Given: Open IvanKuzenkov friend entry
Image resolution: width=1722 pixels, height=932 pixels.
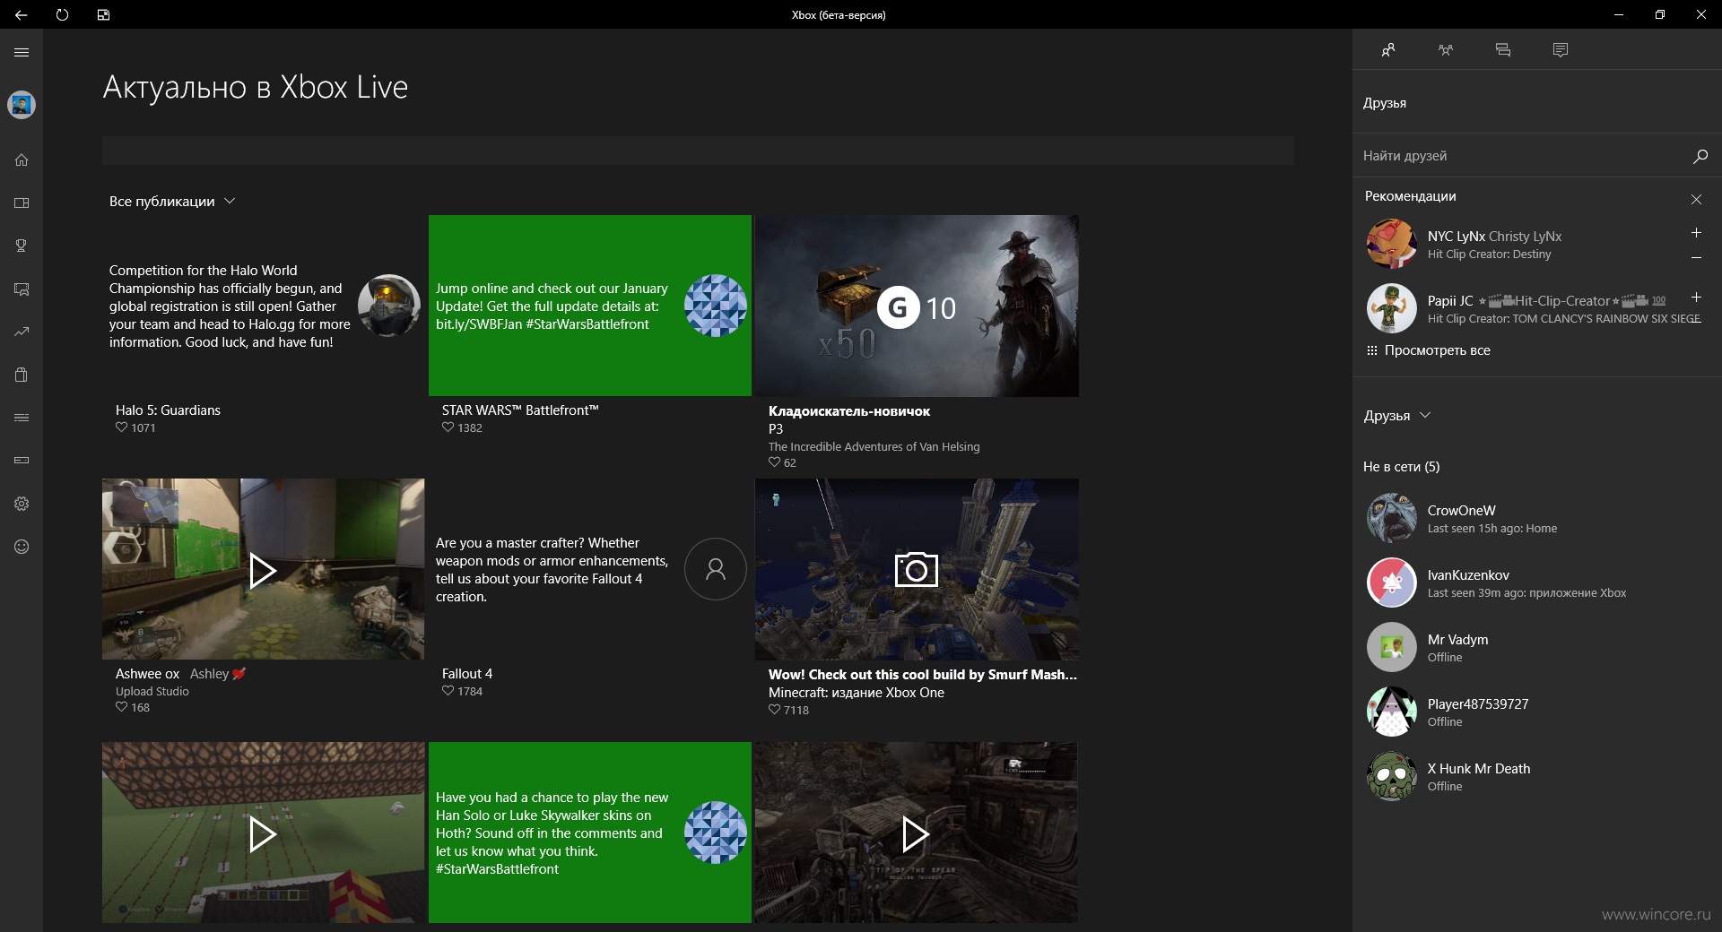Looking at the screenshot, I should (1537, 582).
